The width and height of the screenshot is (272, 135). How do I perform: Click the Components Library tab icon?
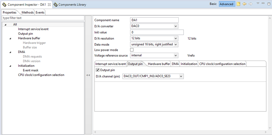[x=55, y=5]
